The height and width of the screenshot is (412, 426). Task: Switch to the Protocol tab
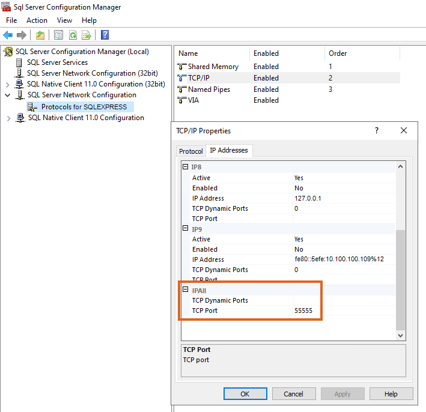coord(190,151)
